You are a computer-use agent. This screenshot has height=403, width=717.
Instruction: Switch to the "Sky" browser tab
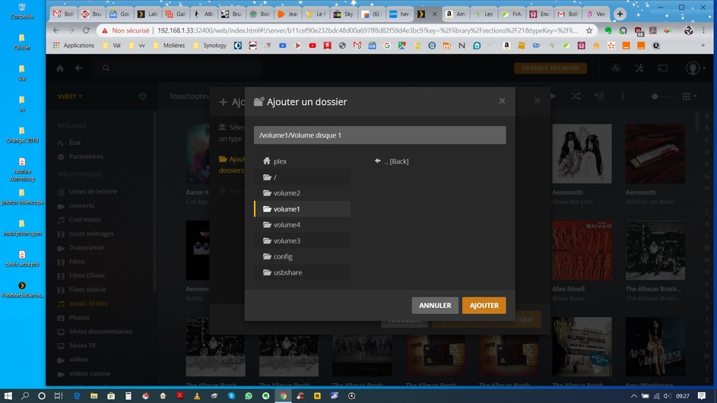[x=344, y=14]
